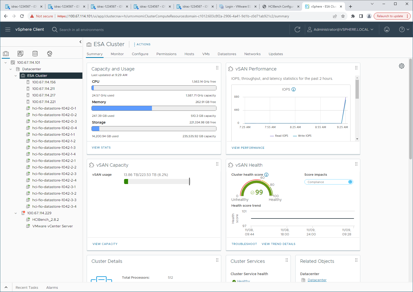Open the Networks tab
Image resolution: width=413 pixels, height=292 pixels.
tap(252, 54)
